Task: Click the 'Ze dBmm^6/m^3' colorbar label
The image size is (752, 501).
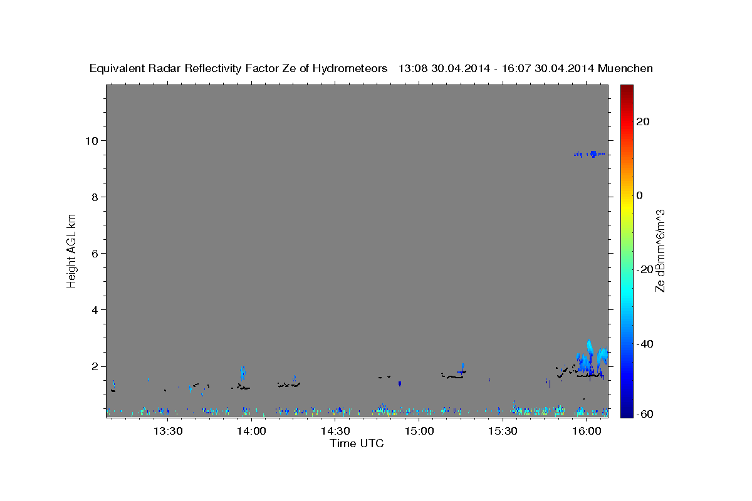Action: point(660,250)
